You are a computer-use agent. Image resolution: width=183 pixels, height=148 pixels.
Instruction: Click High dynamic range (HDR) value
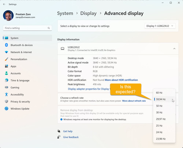[107, 76]
